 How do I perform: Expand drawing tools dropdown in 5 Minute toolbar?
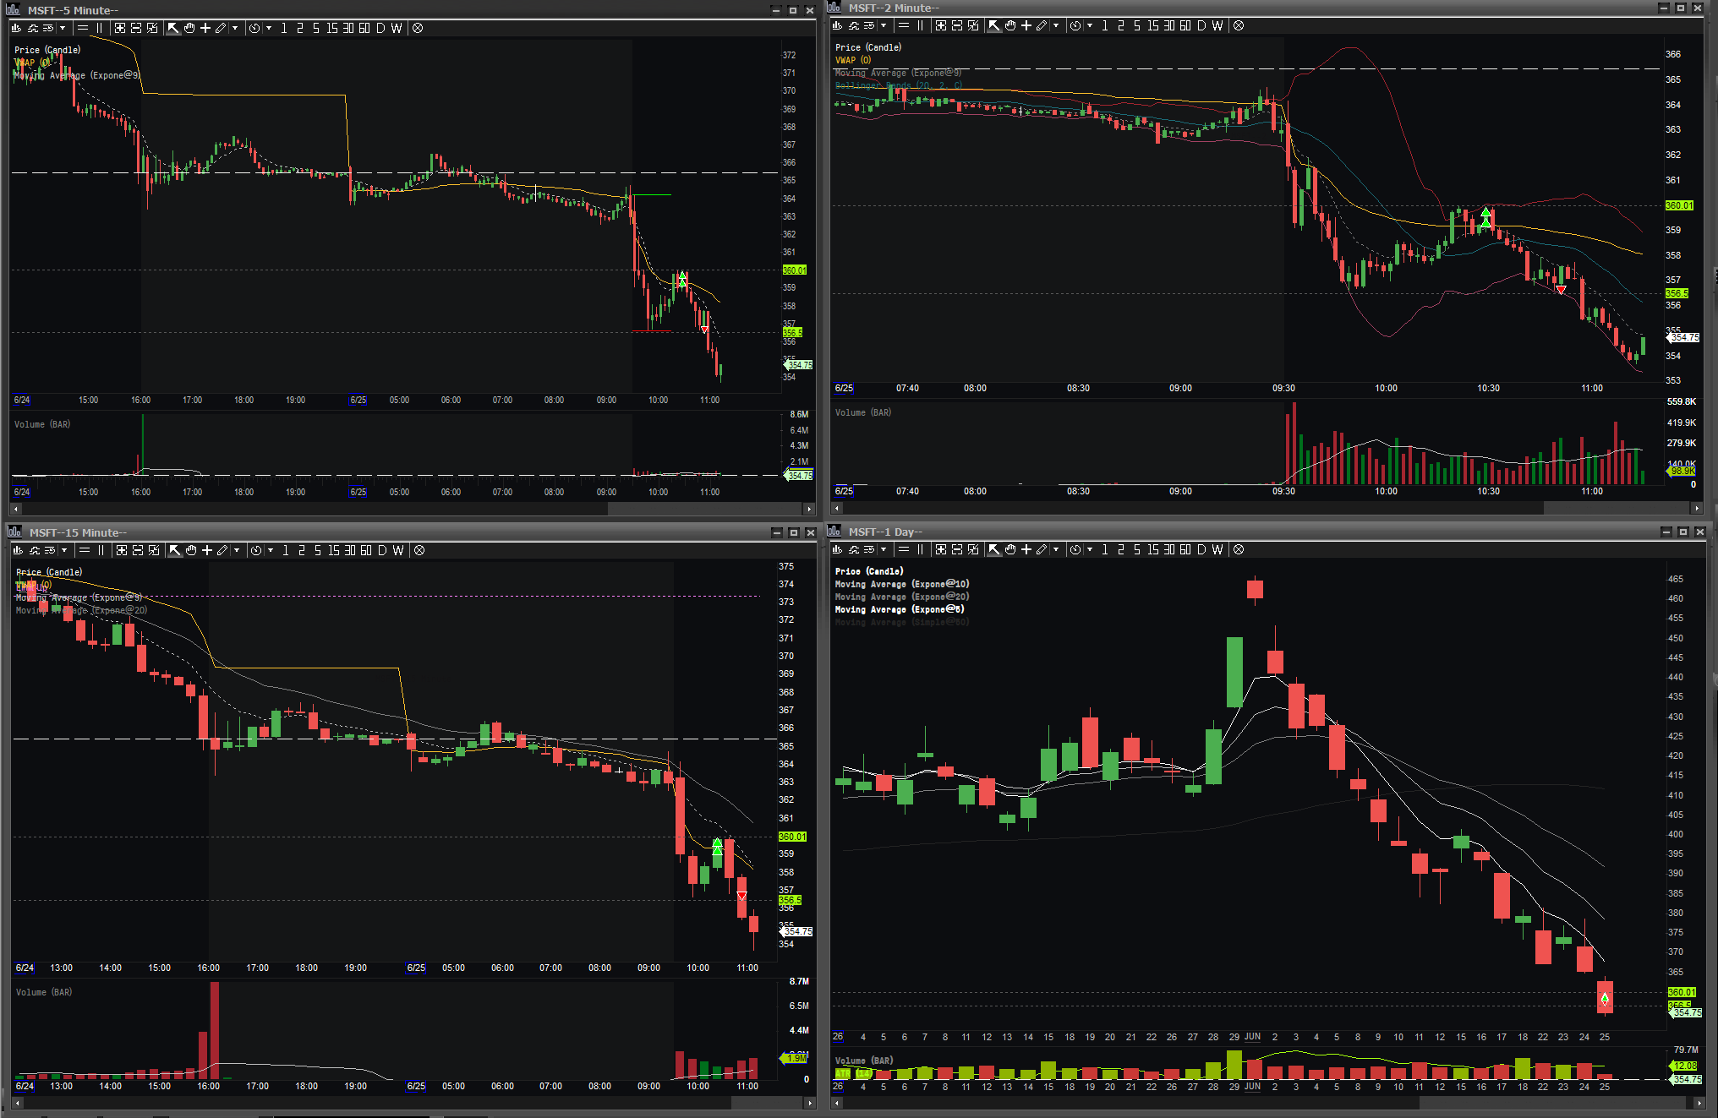(x=235, y=28)
